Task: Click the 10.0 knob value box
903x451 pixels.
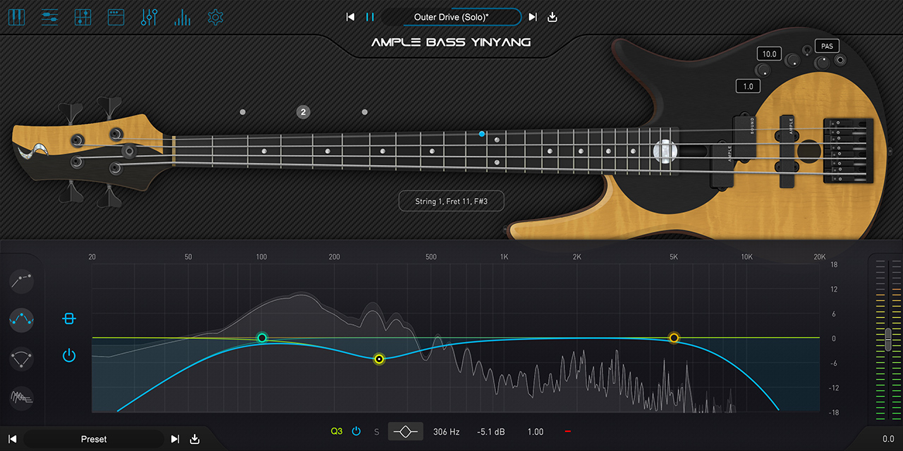Action: (768, 54)
